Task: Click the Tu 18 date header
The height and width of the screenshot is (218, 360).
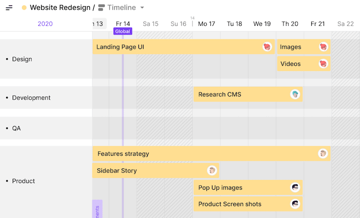Action: [x=234, y=24]
